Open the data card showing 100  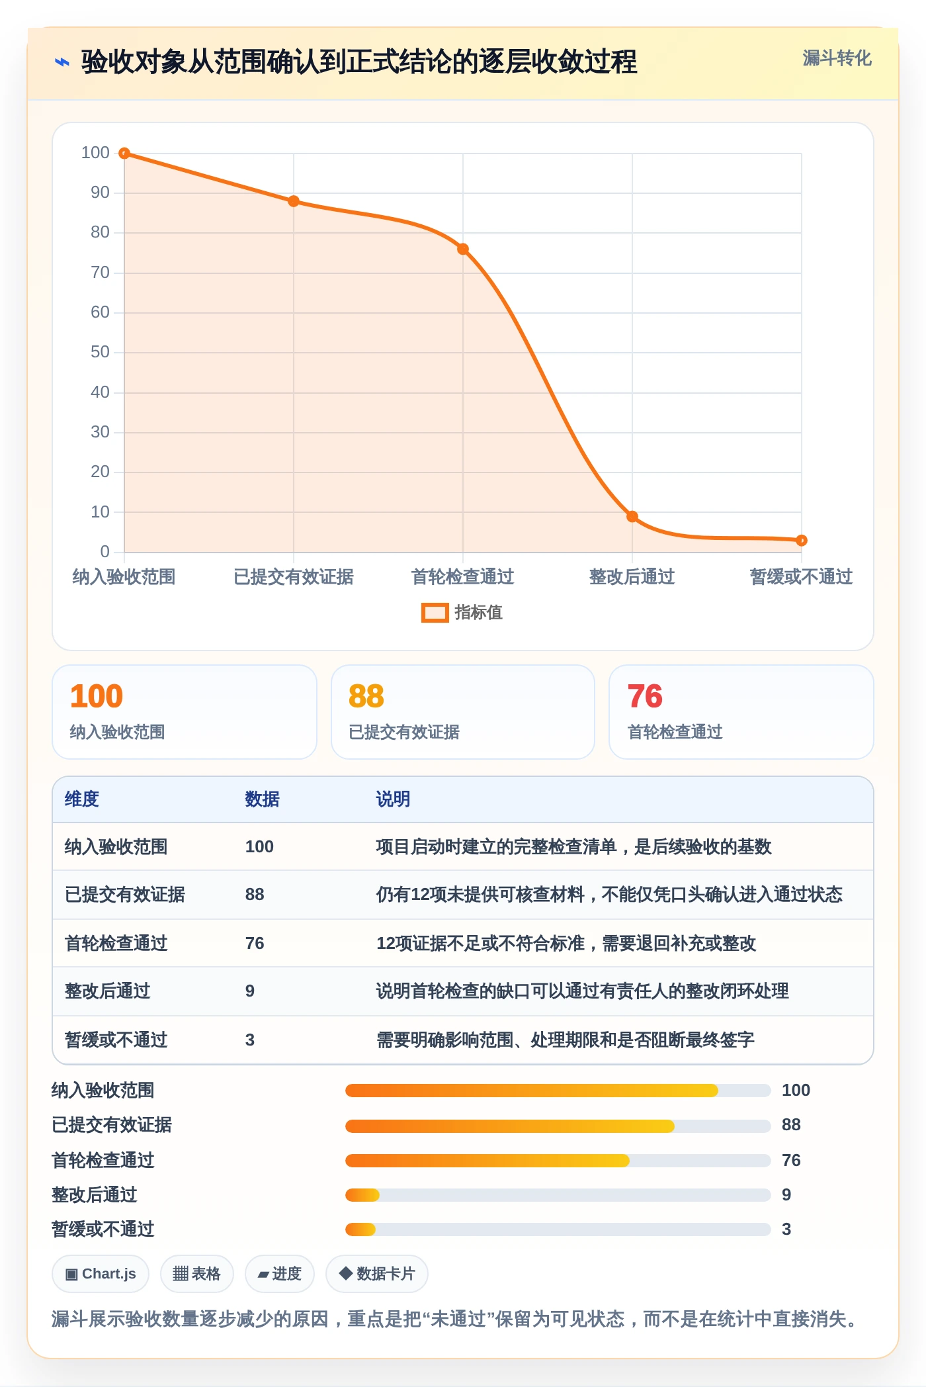[185, 712]
